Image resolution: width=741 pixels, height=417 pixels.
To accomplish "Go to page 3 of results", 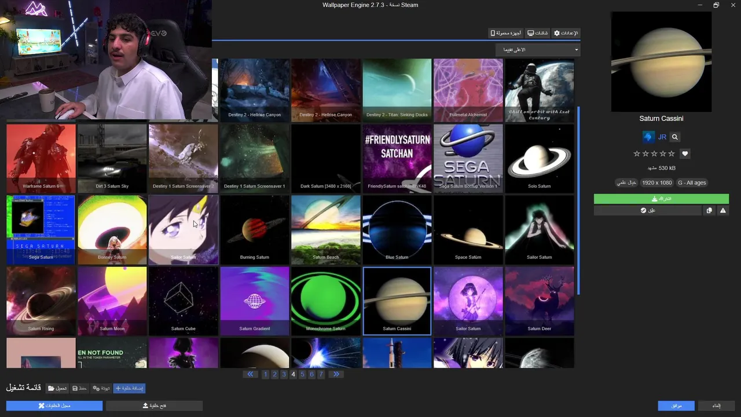I will click(x=284, y=374).
